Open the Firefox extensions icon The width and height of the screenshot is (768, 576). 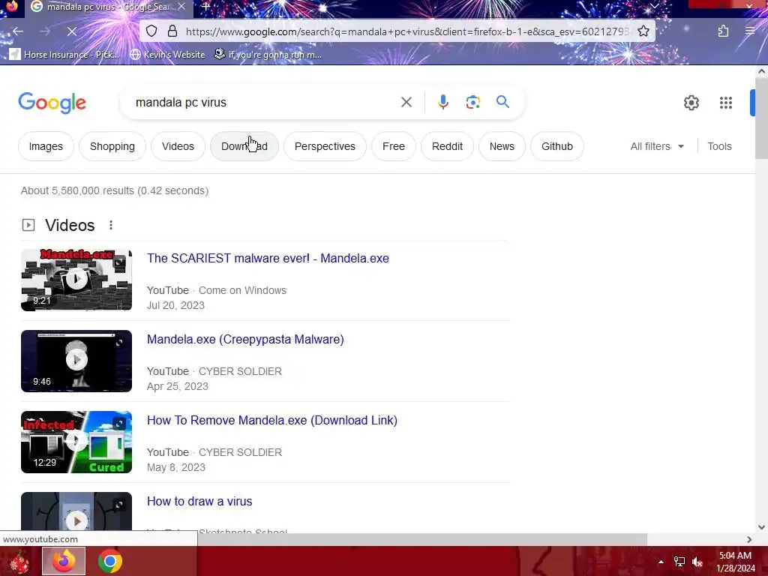pyautogui.click(x=723, y=31)
